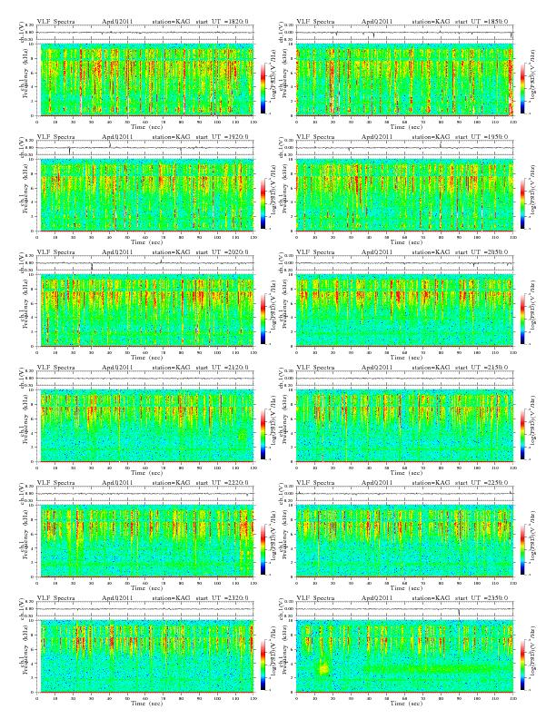Choose the spectrogram starting UT 2220
Viewport: 556px width, 719px height.
tap(145, 541)
